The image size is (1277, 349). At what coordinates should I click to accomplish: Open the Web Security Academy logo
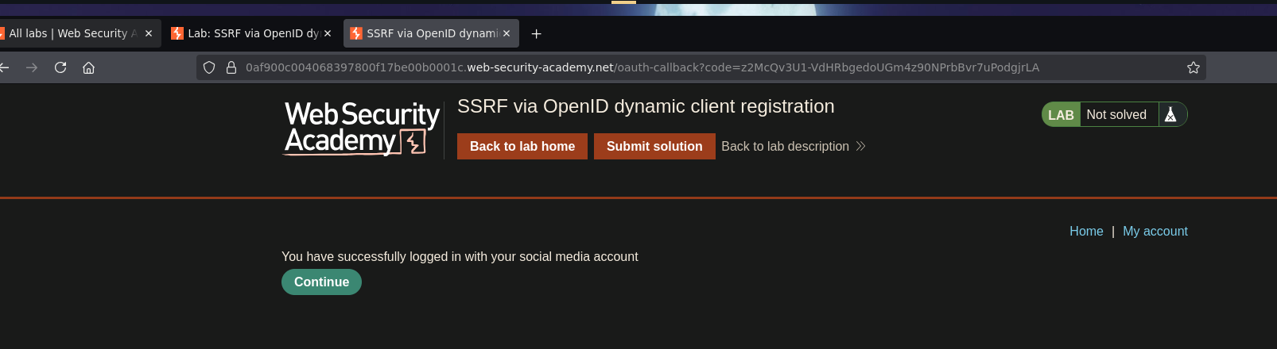click(362, 128)
